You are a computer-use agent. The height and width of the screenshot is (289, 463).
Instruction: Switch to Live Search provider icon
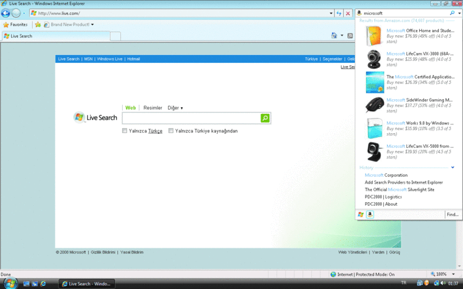[x=361, y=214]
